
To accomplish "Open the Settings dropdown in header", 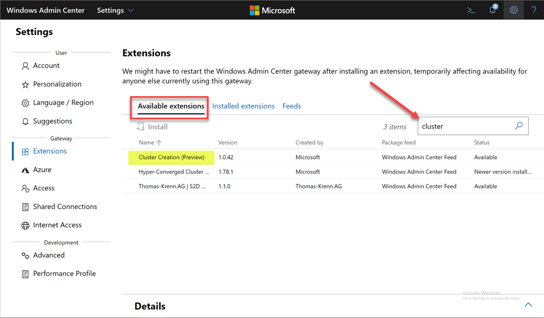I will tap(115, 10).
